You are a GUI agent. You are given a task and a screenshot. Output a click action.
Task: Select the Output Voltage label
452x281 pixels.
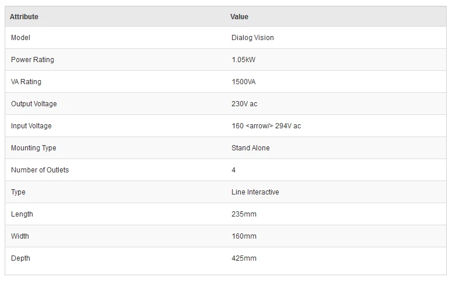[34, 104]
